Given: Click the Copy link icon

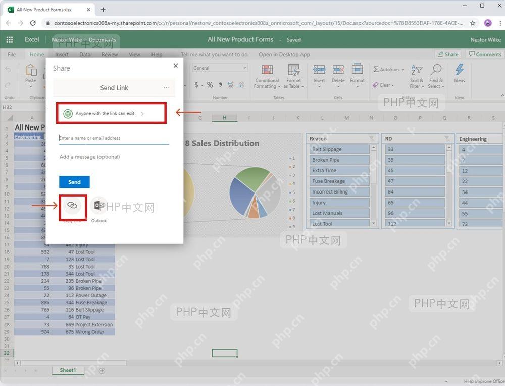Looking at the screenshot, I should [72, 205].
